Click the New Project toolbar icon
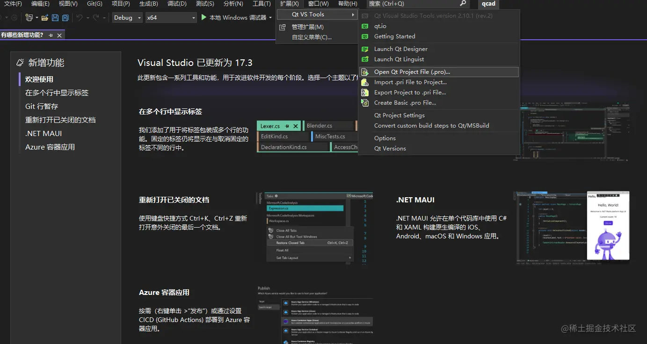 click(29, 18)
